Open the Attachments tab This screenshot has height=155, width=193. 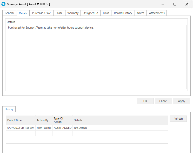coord(157,13)
